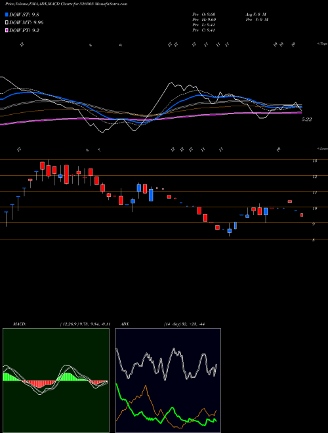This screenshot has width=328, height=433.
Task: Open the MACD histogram chart panel
Action: 56,381
